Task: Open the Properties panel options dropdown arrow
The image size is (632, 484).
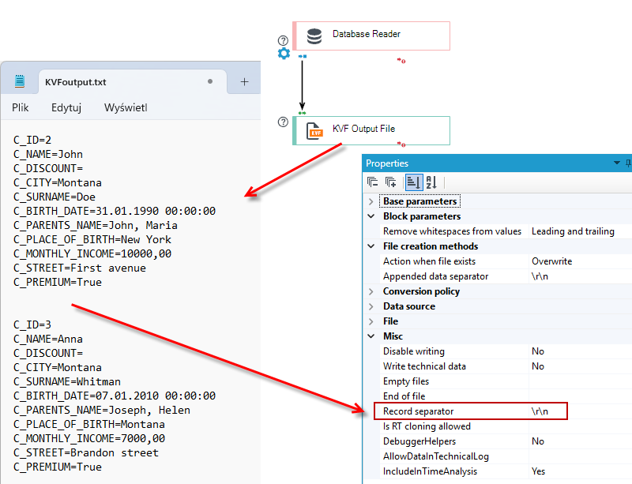Action: 617,163
